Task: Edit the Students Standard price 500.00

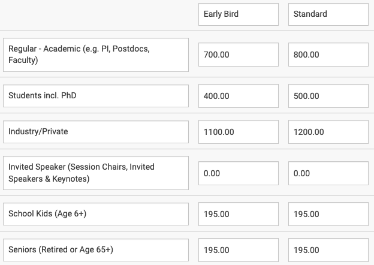Action: pyautogui.click(x=328, y=96)
